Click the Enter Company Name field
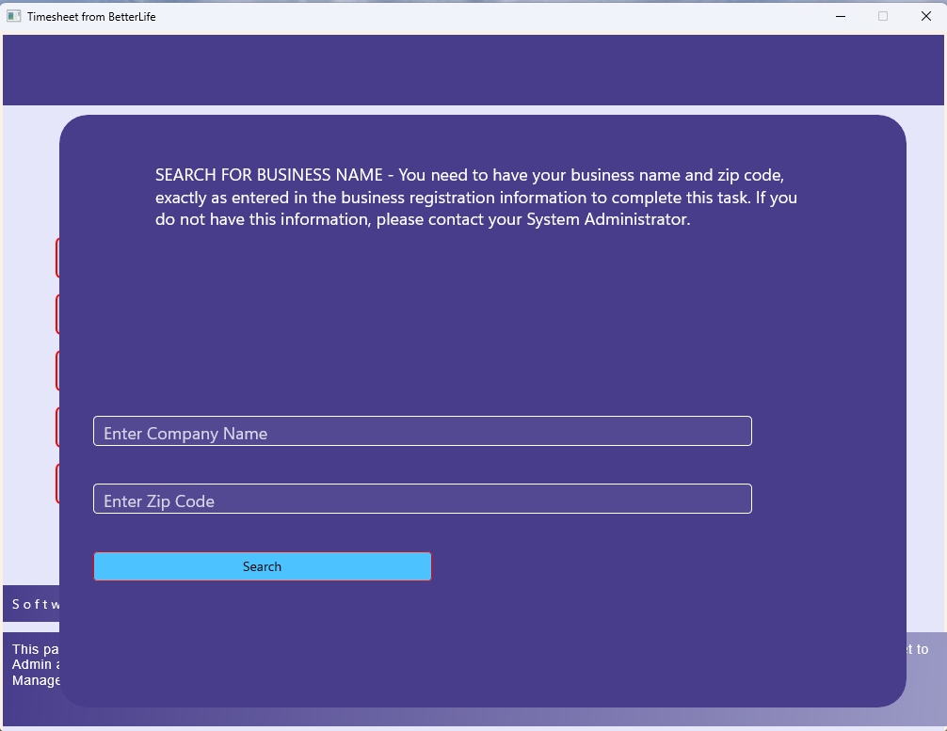The image size is (947, 731). click(422, 432)
